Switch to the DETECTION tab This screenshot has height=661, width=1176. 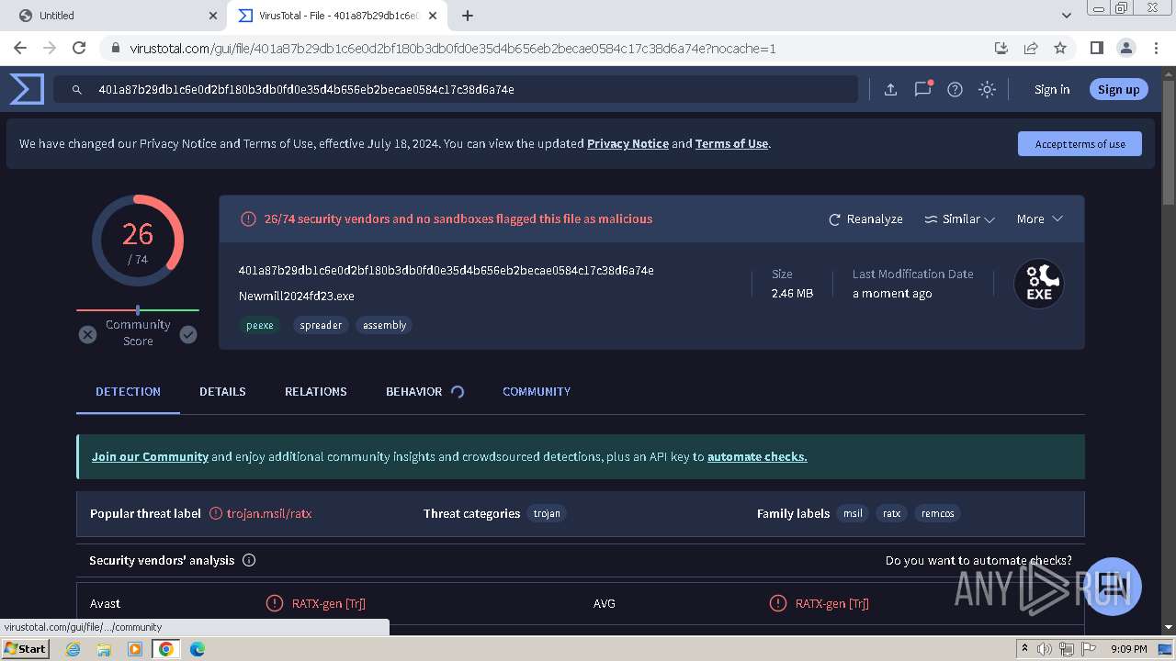point(128,391)
